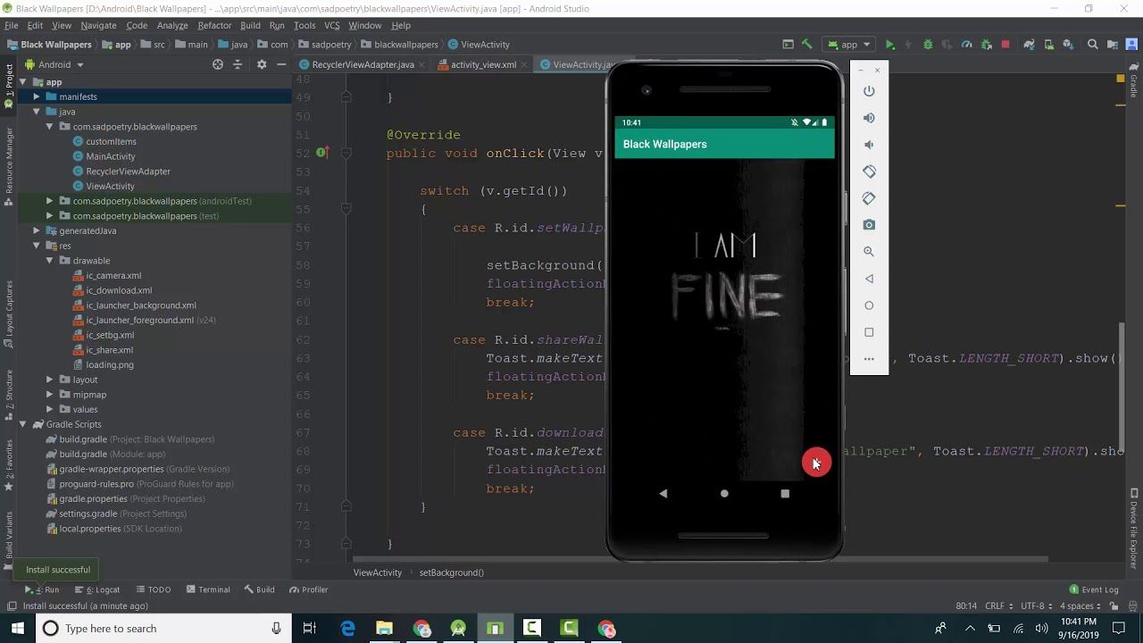Open the VCS menu

[331, 26]
